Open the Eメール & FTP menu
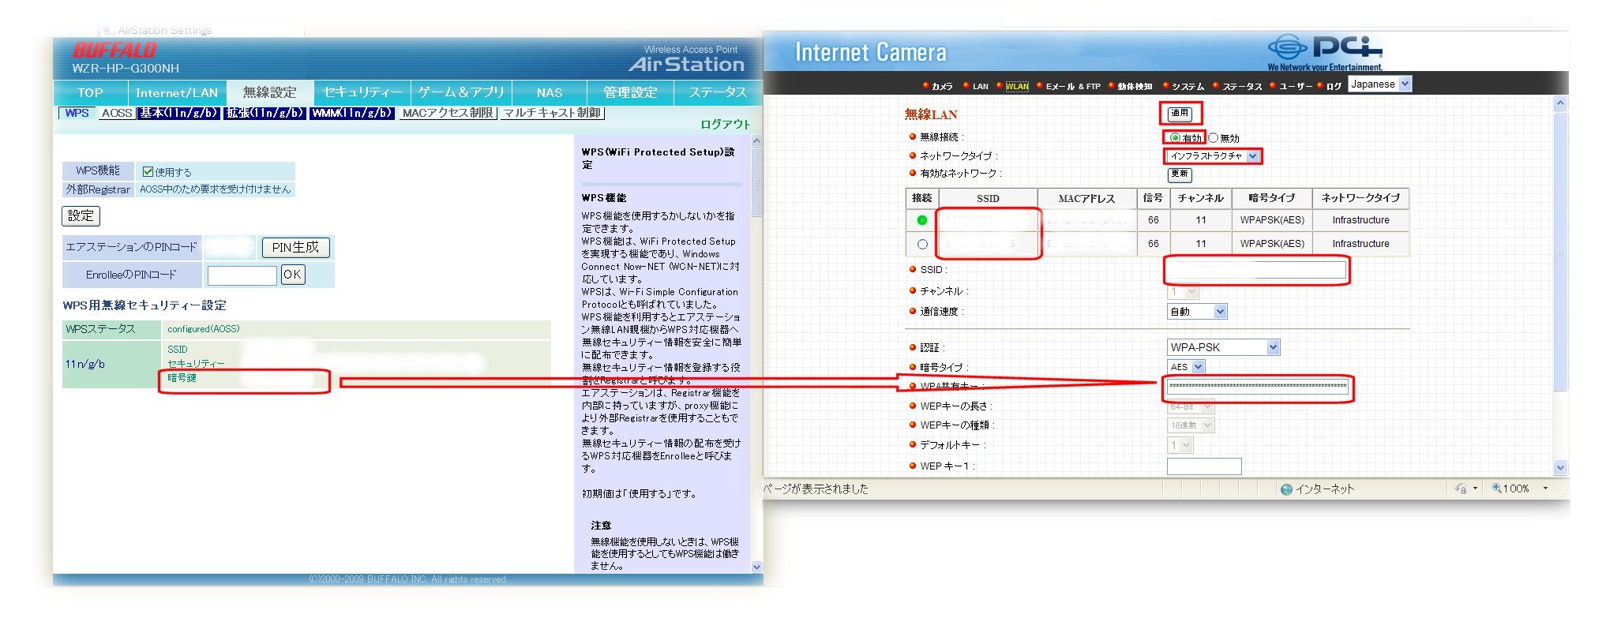The image size is (1621, 629). click(x=1073, y=86)
